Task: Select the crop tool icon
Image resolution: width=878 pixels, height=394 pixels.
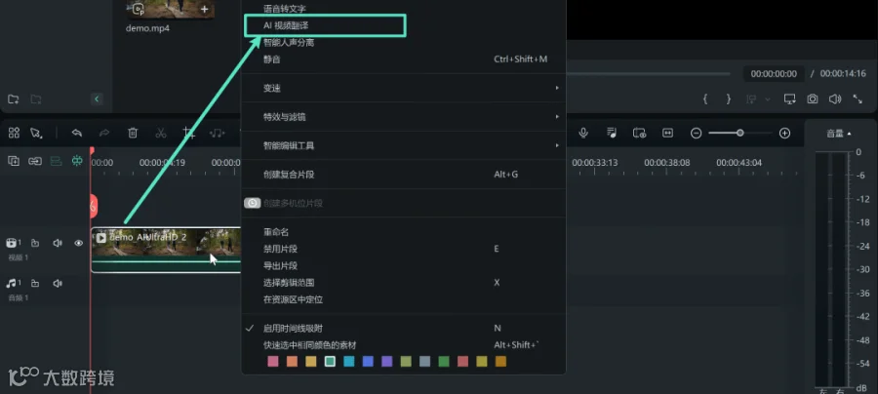Action: point(188,133)
